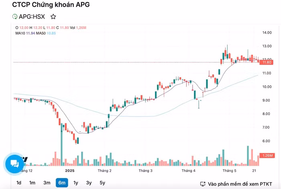
Task: Click the Tháng 3 marker on time axis
Action: pos(145,171)
